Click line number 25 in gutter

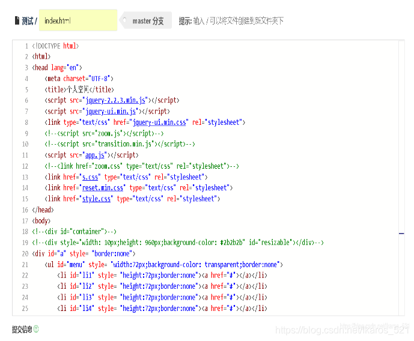tap(25, 309)
